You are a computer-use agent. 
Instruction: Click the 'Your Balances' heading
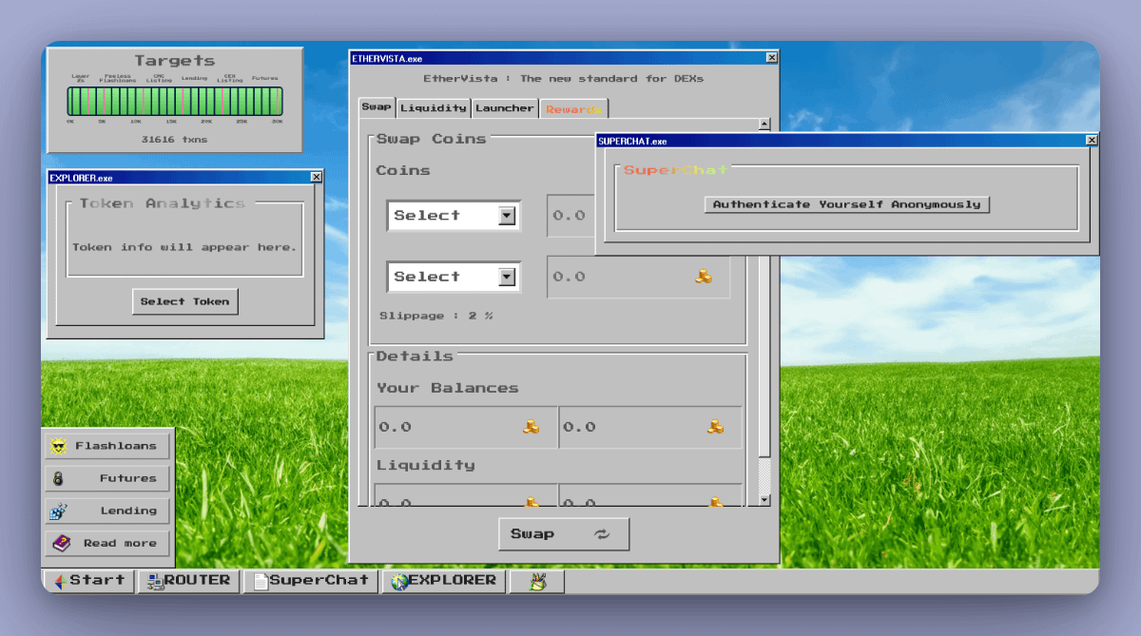[x=447, y=388]
